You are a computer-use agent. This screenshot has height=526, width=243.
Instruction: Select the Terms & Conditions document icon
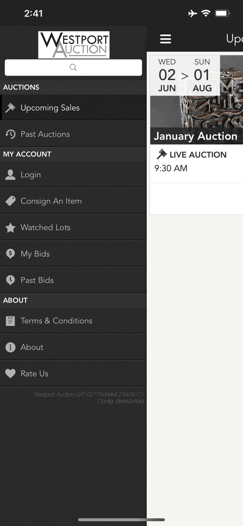pyautogui.click(x=11, y=321)
